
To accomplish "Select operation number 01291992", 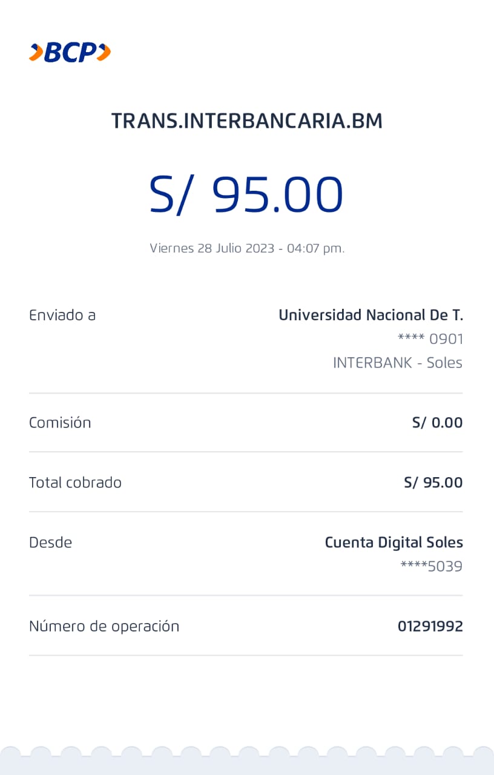I will coord(430,626).
